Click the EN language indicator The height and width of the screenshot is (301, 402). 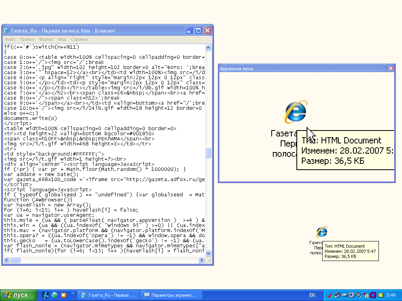312,295
